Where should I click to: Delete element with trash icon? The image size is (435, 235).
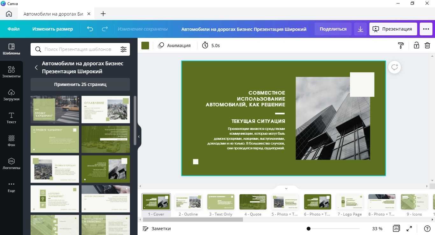[427, 46]
